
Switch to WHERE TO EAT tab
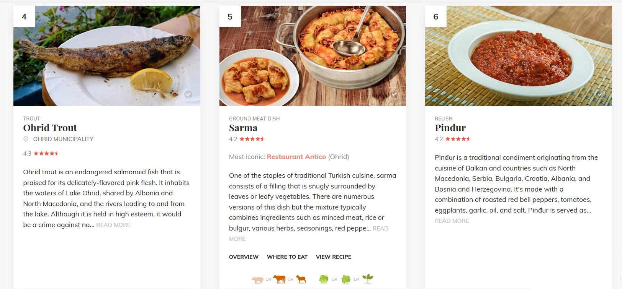click(x=287, y=257)
